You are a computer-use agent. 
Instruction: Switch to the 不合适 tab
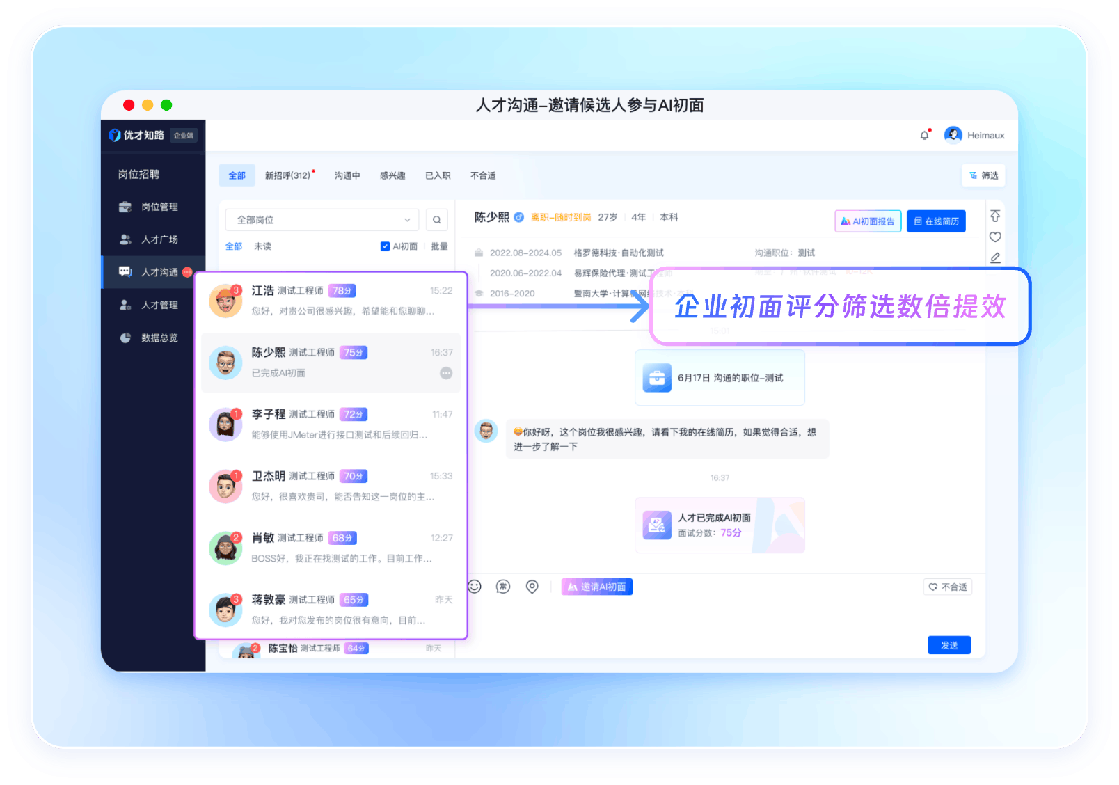pyautogui.click(x=483, y=175)
